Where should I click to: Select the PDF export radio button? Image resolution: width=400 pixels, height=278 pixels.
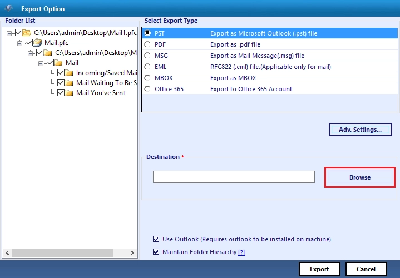click(147, 44)
